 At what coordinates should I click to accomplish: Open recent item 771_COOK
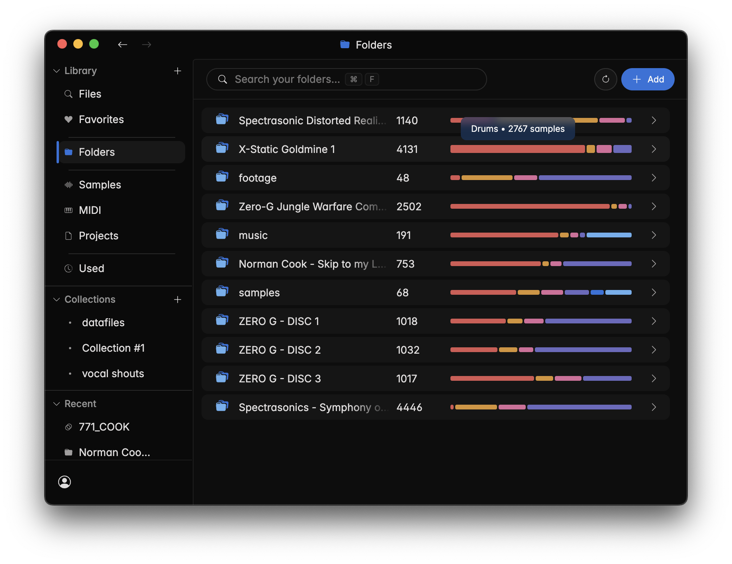tap(104, 427)
